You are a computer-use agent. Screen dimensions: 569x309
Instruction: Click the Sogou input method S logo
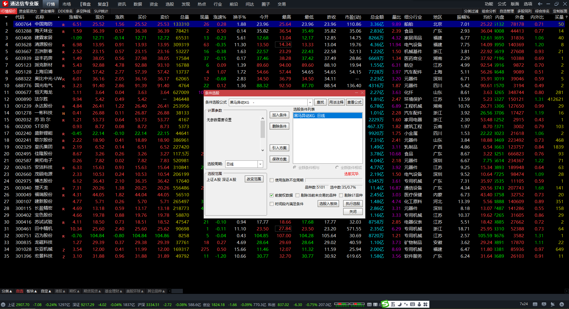pyautogui.click(x=385, y=304)
